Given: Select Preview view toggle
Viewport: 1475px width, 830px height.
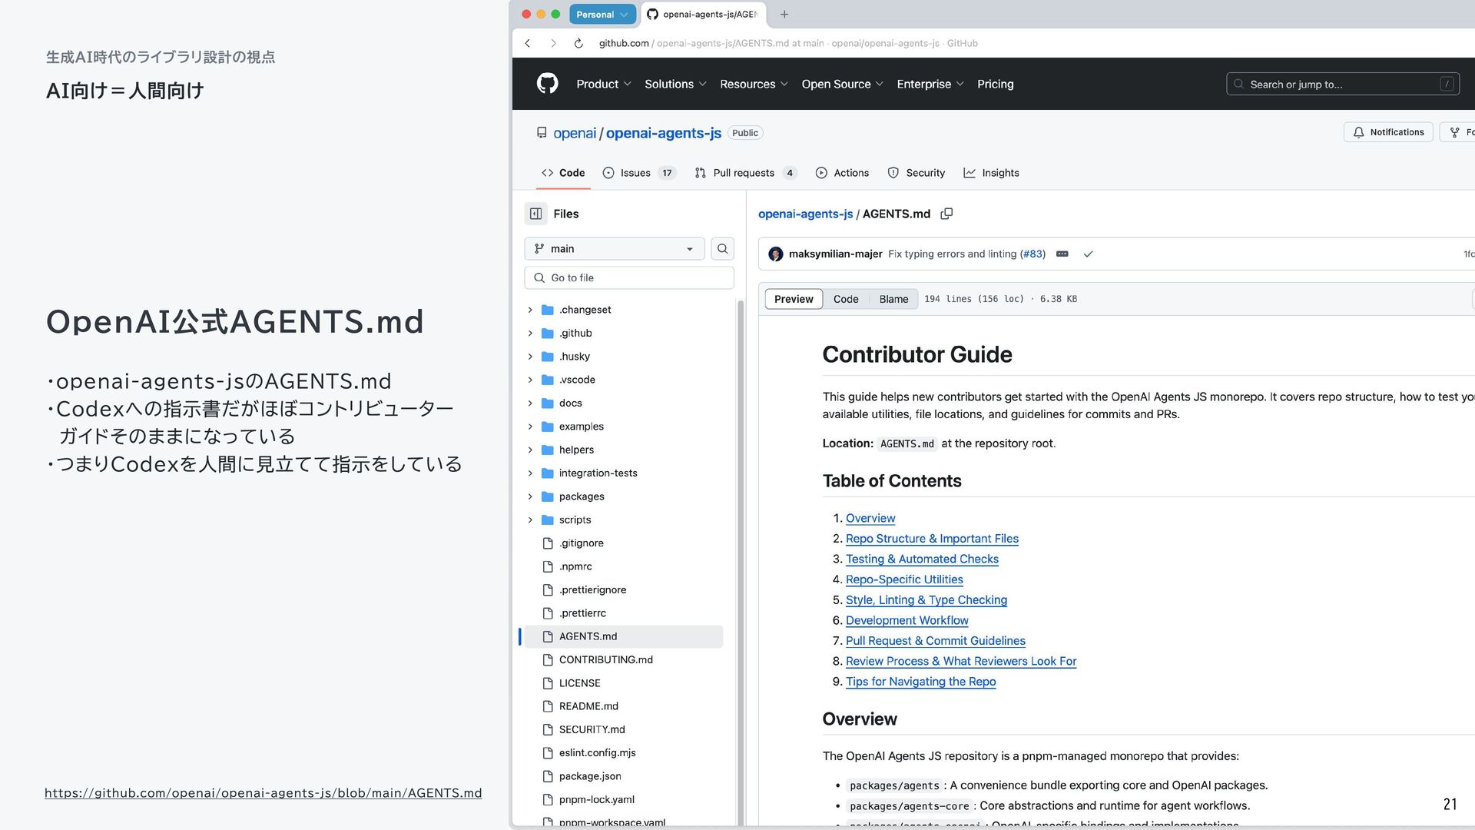Looking at the screenshot, I should [x=794, y=299].
